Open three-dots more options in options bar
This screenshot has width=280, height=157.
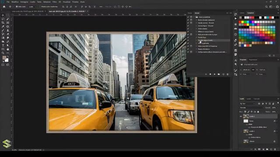101,7
